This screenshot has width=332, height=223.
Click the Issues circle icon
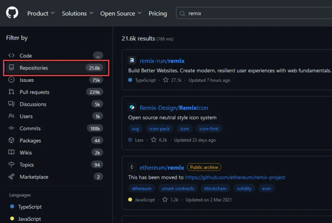[11, 80]
